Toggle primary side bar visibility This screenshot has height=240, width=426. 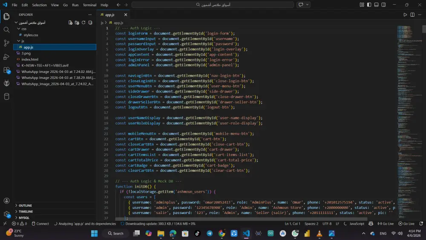[369, 5]
